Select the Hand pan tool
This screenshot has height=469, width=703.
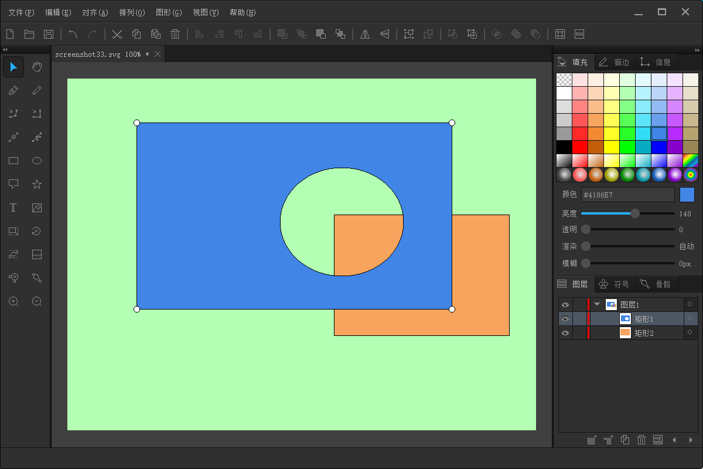[x=37, y=67]
